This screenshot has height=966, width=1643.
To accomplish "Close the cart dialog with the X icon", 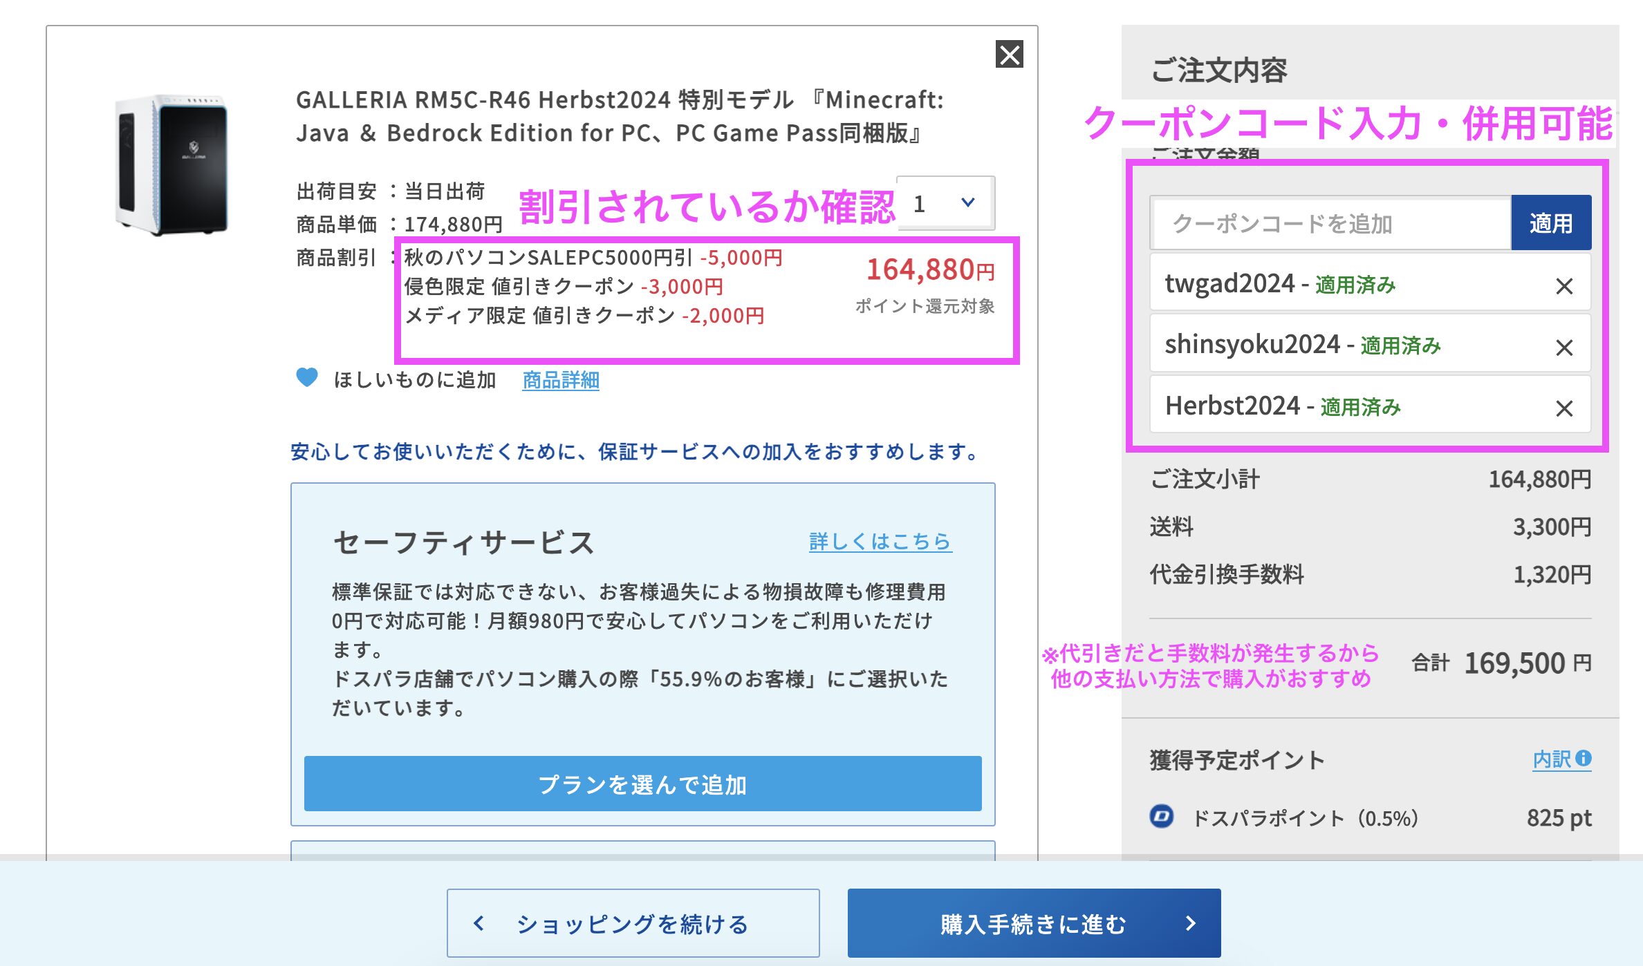I will coord(1010,54).
